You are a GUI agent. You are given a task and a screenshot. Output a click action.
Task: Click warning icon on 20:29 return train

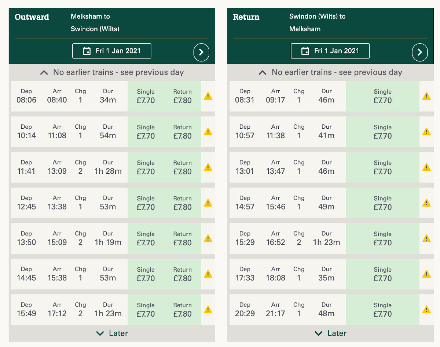click(x=426, y=309)
